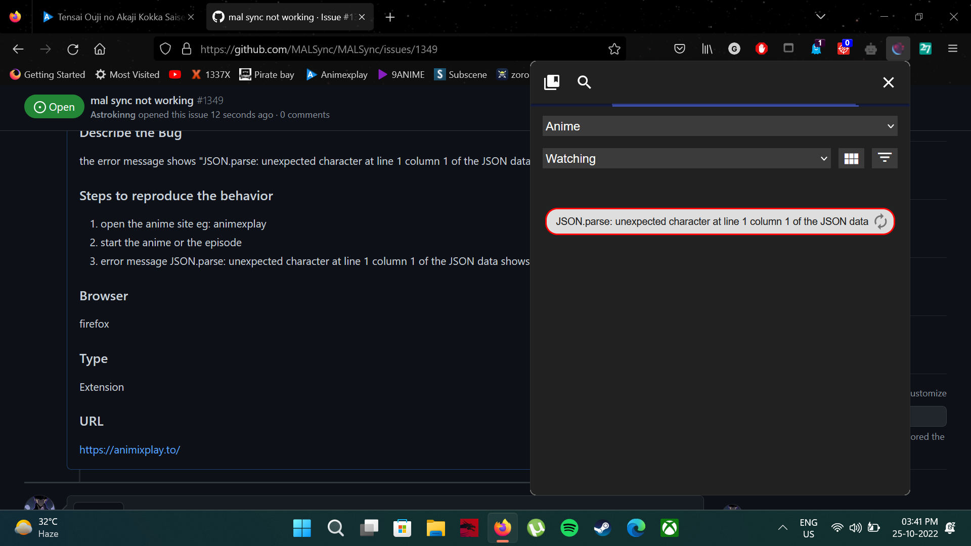
Task: Open the filter options in the miniMAL popup
Action: point(884,158)
